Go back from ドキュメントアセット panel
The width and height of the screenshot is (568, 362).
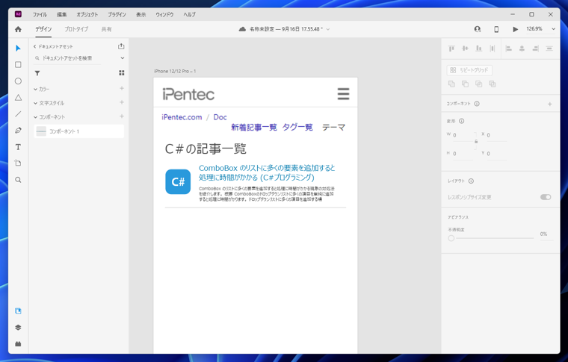tap(35, 46)
